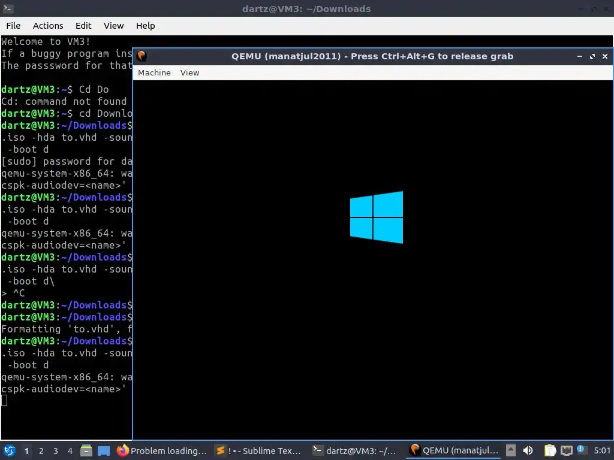
Task: Click the show desktop icon in taskbar
Action: pyautogui.click(x=103, y=450)
